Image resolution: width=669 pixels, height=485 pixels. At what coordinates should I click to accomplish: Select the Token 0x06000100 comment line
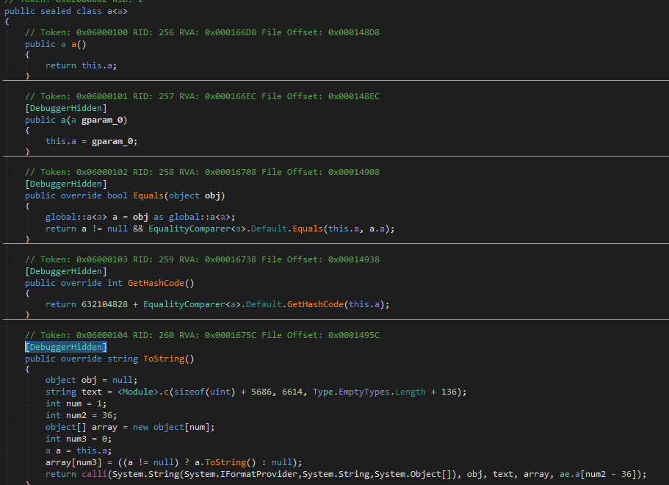(202, 32)
